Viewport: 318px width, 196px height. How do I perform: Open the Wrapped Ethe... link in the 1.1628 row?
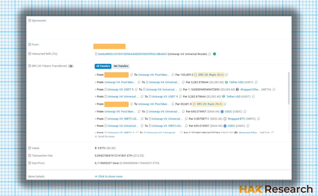250,90
